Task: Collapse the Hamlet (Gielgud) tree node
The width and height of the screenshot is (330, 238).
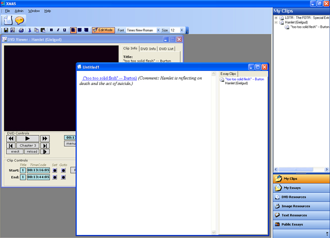Action: 276,23
